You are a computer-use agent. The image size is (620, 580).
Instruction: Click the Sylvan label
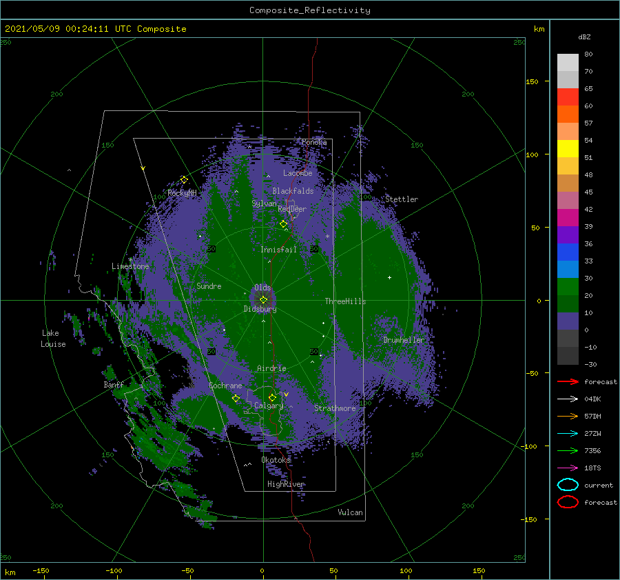pos(264,203)
